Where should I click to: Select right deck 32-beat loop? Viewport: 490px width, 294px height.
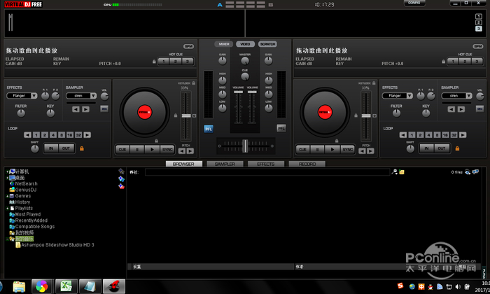click(x=454, y=135)
